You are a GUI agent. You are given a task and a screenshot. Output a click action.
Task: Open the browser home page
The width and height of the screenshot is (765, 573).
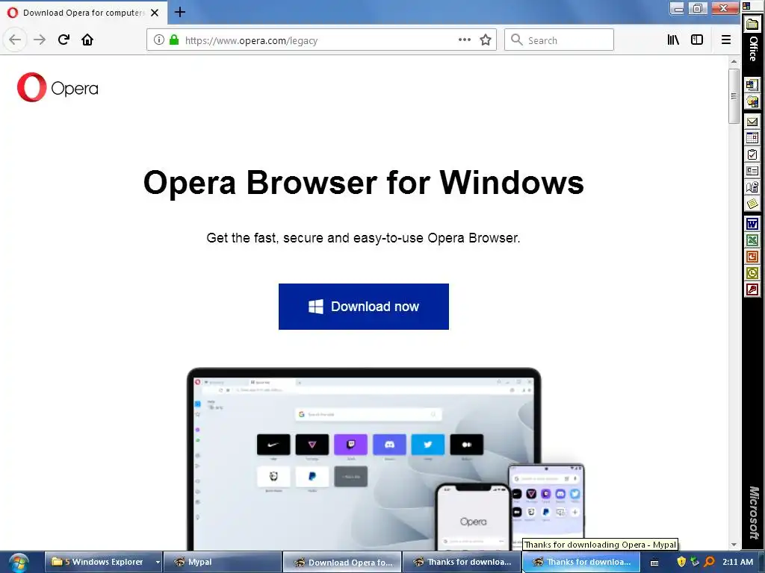pyautogui.click(x=87, y=40)
